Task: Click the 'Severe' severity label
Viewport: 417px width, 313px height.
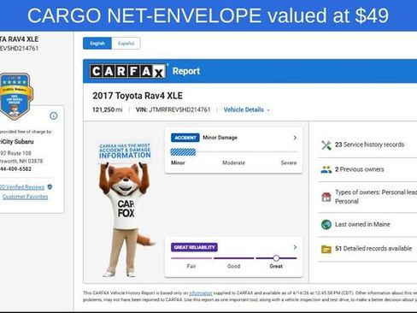Action: [289, 162]
